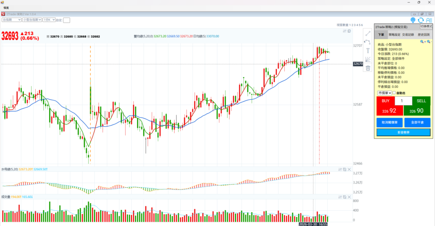Viewport: 435px width, 226px height.
Task: Click the 切換模式 button
Action: [x=426, y=26]
